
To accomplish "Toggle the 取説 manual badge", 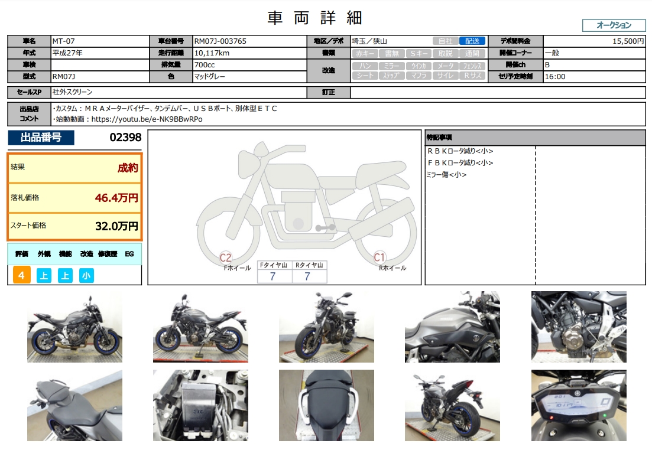I will pyautogui.click(x=445, y=53).
